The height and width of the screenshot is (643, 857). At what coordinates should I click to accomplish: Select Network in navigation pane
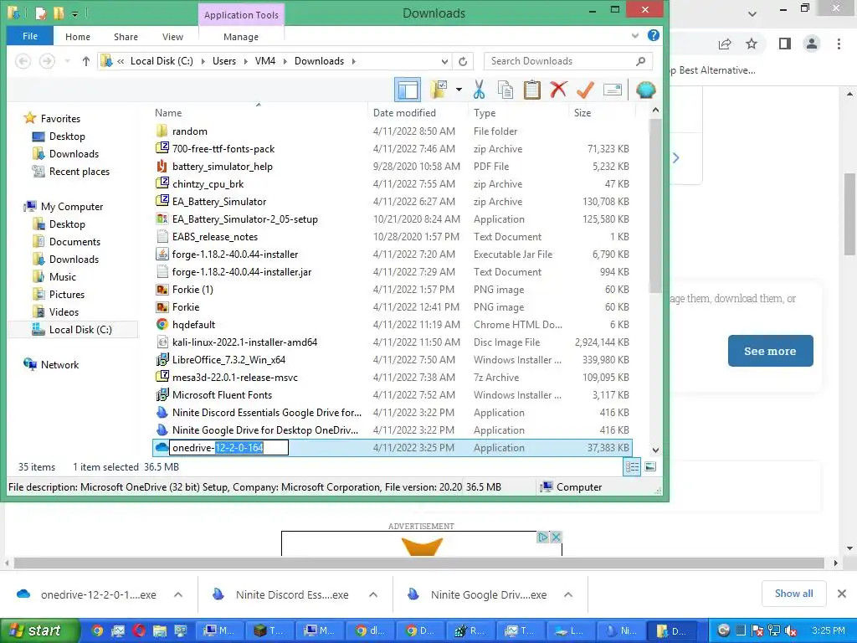(x=59, y=365)
